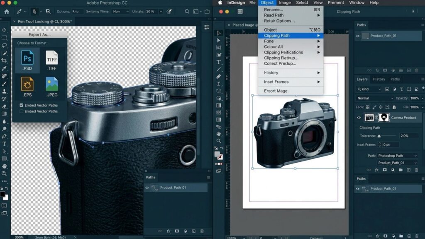Select InDesign Selection tool arrow

[218, 33]
